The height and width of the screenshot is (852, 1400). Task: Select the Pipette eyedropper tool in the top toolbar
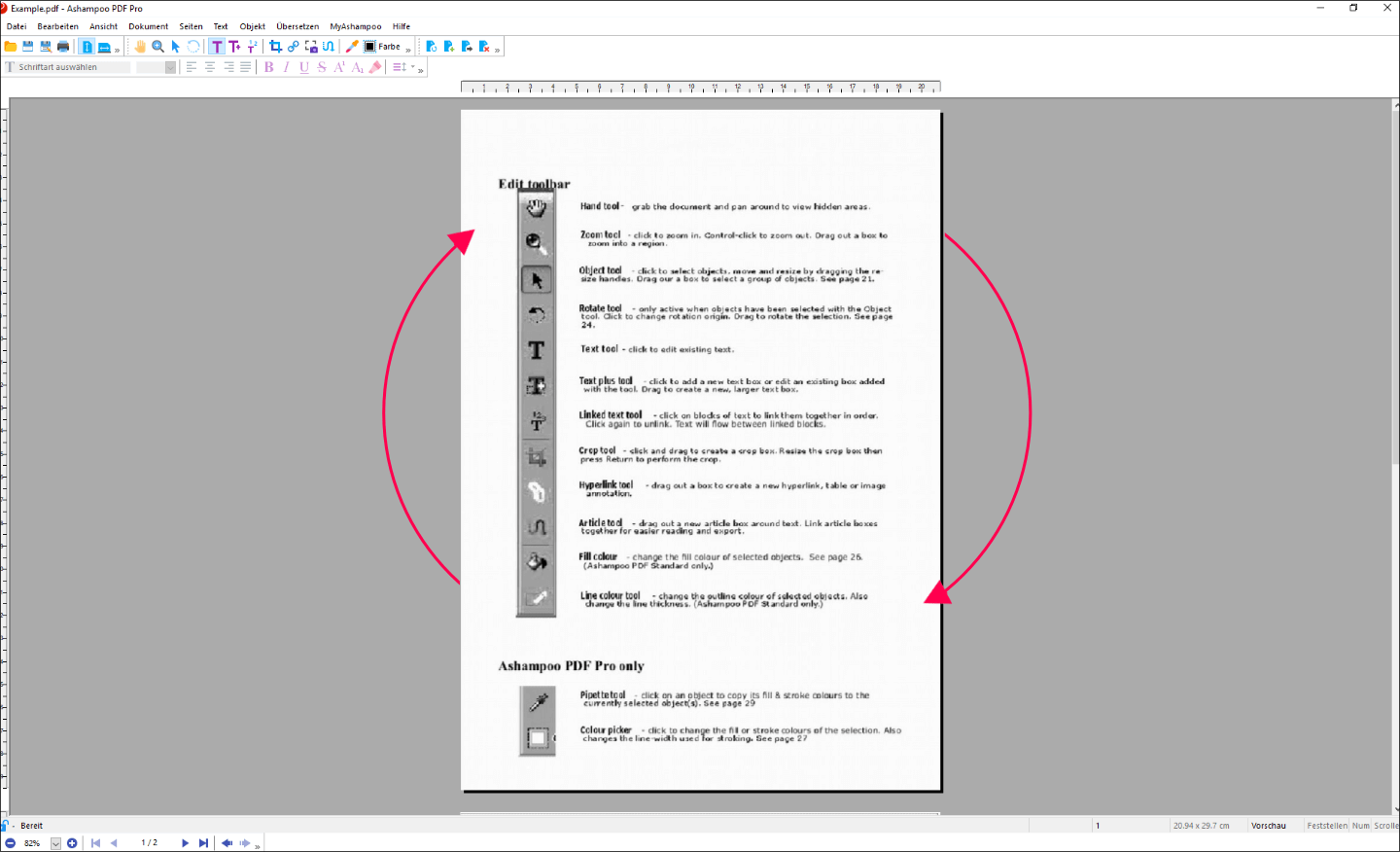pos(352,47)
